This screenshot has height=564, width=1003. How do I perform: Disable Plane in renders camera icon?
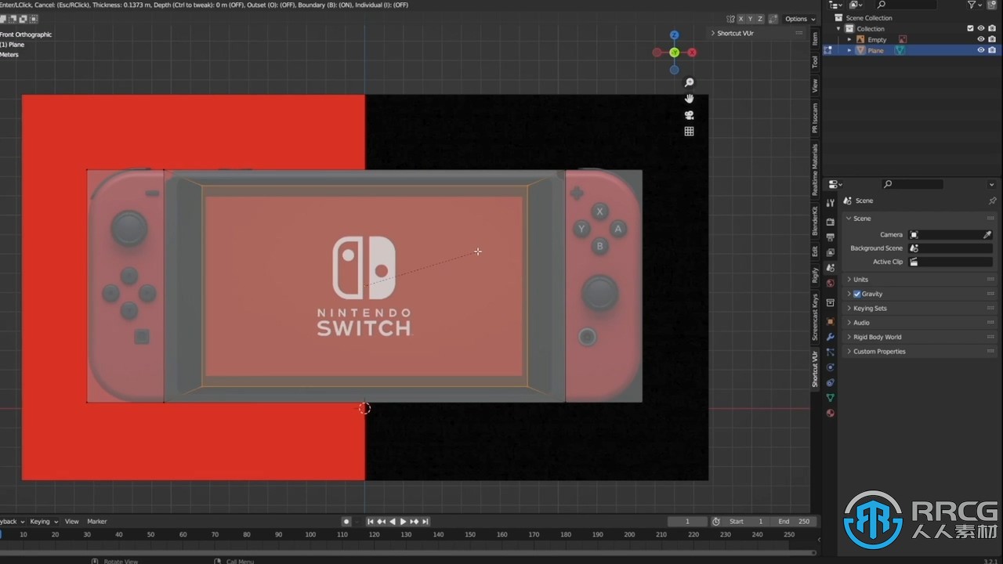coord(992,50)
